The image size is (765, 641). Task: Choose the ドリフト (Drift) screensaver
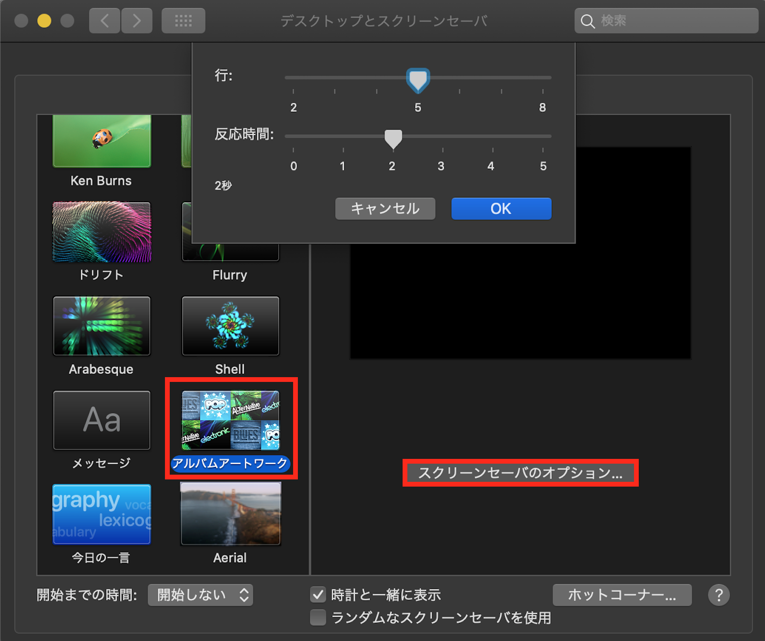point(102,232)
